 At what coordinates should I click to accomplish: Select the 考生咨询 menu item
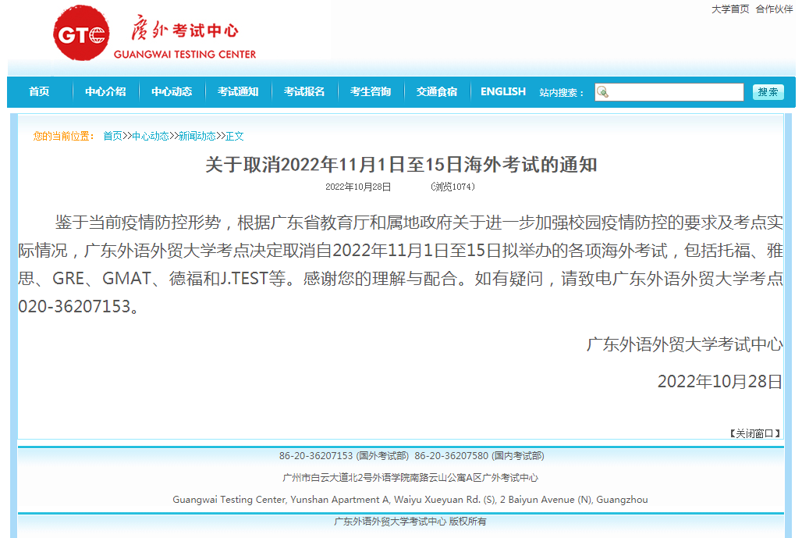tap(371, 91)
